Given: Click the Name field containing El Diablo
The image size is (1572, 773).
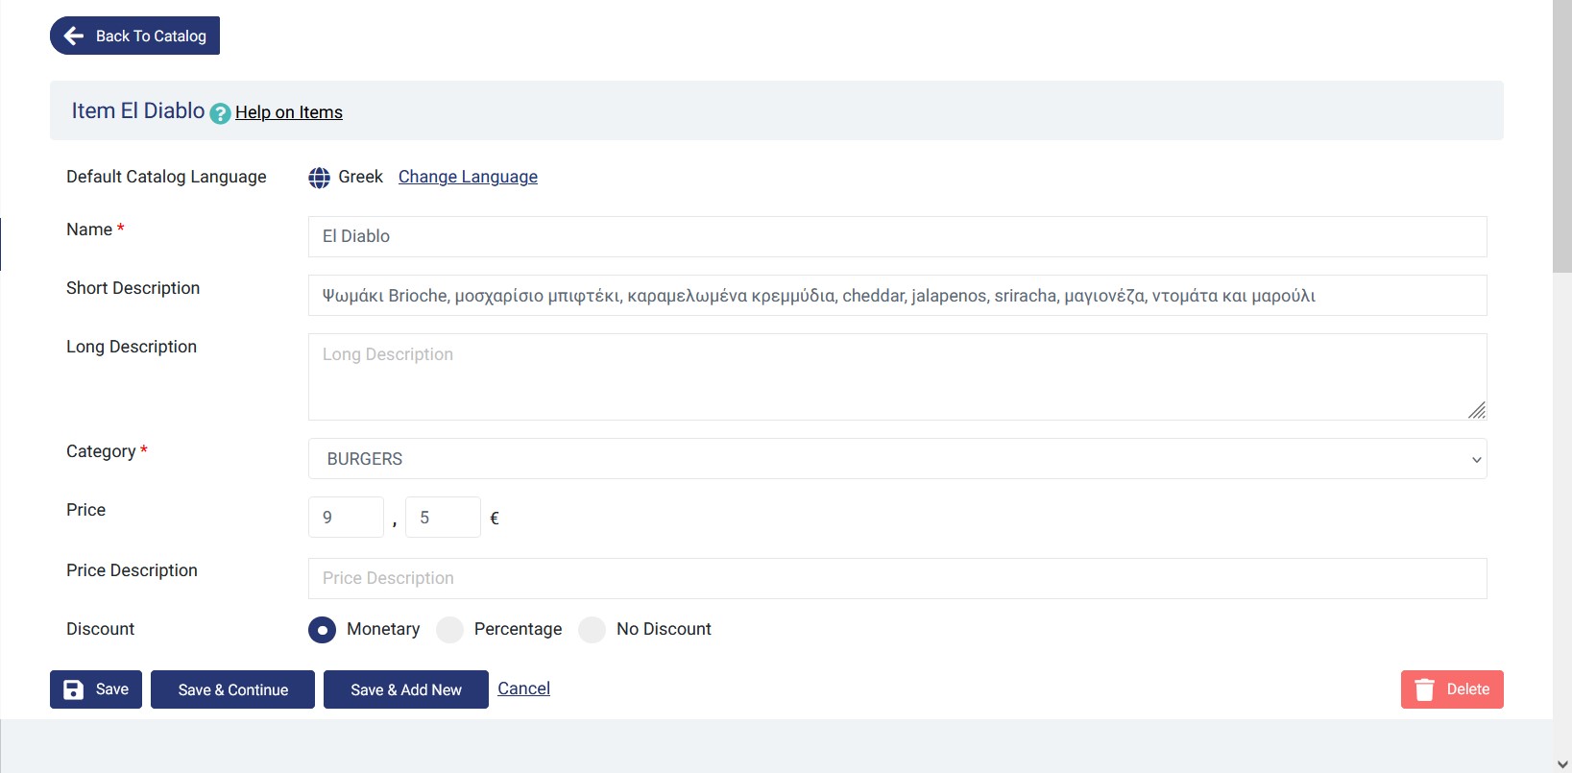Looking at the screenshot, I should (897, 236).
